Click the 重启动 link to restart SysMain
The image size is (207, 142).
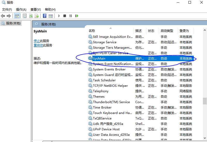click(38, 45)
